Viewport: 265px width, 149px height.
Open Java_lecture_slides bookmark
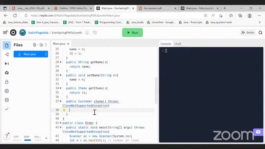[16, 22]
